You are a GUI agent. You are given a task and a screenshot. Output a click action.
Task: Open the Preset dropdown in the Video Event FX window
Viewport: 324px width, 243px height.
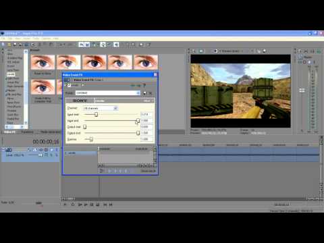pos(138,93)
